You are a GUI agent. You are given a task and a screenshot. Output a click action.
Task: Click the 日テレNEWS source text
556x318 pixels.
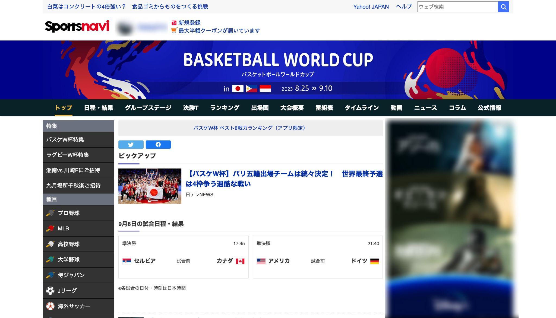pyautogui.click(x=200, y=195)
